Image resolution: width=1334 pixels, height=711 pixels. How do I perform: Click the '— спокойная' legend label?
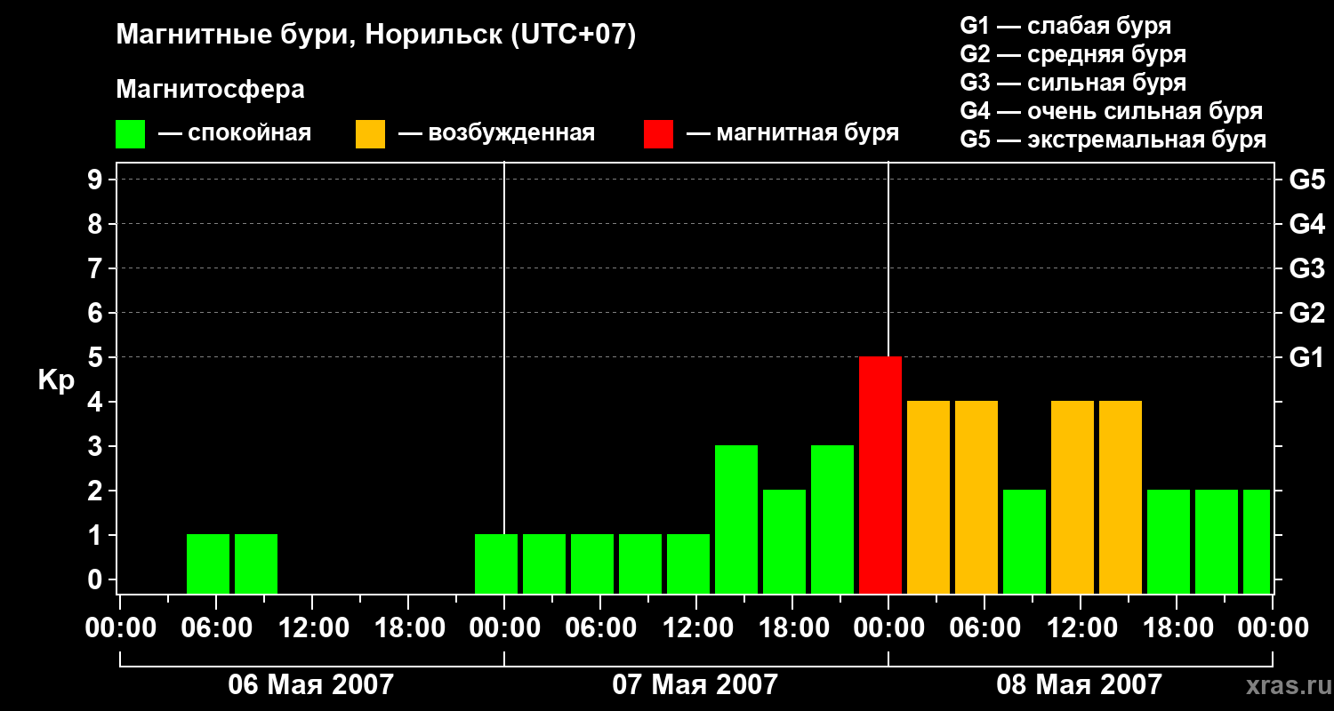235,134
